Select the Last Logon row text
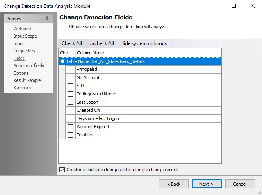The height and width of the screenshot is (195, 262). [87, 102]
